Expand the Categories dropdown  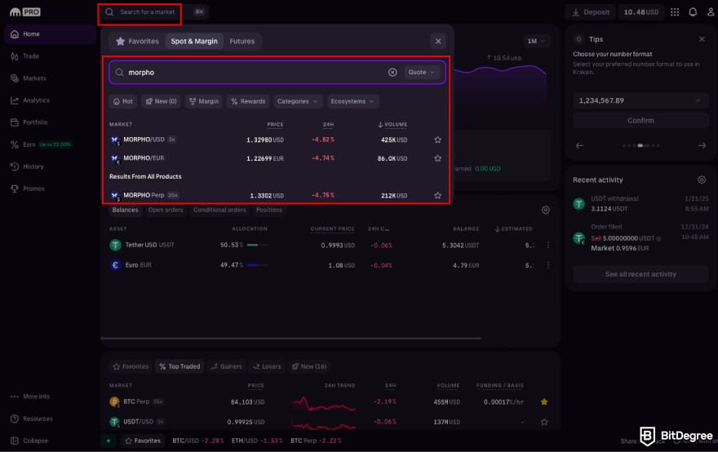pyautogui.click(x=297, y=101)
